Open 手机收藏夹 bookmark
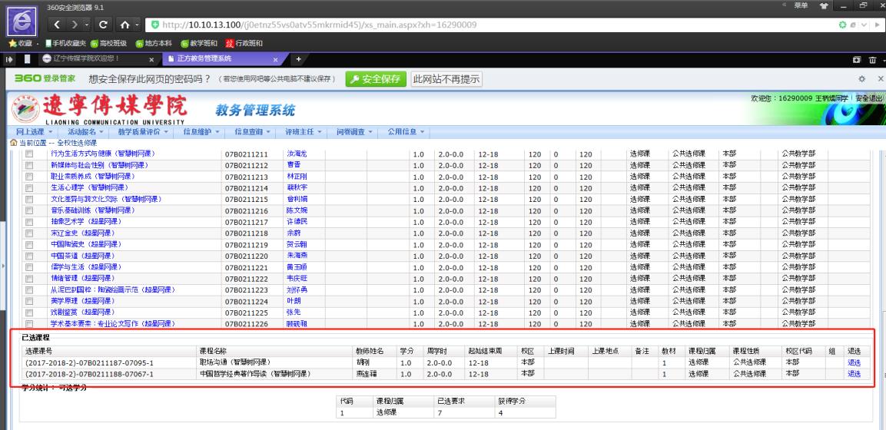The width and height of the screenshot is (886, 430). coord(65,44)
